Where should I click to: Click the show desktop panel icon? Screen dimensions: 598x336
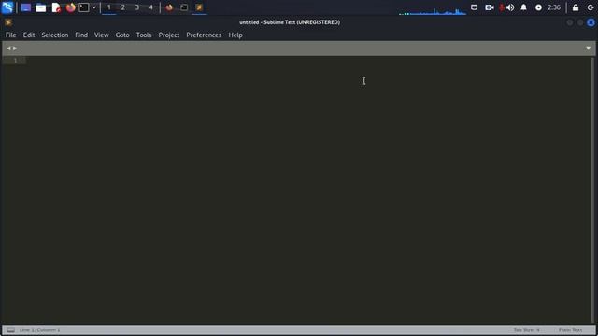pos(26,7)
